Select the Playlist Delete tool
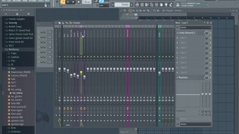 (x=137, y=10)
